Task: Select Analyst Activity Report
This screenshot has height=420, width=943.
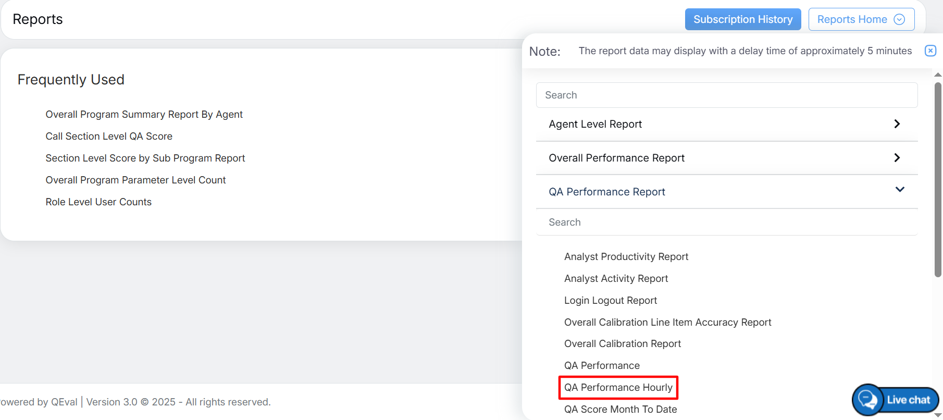Action: (x=616, y=279)
